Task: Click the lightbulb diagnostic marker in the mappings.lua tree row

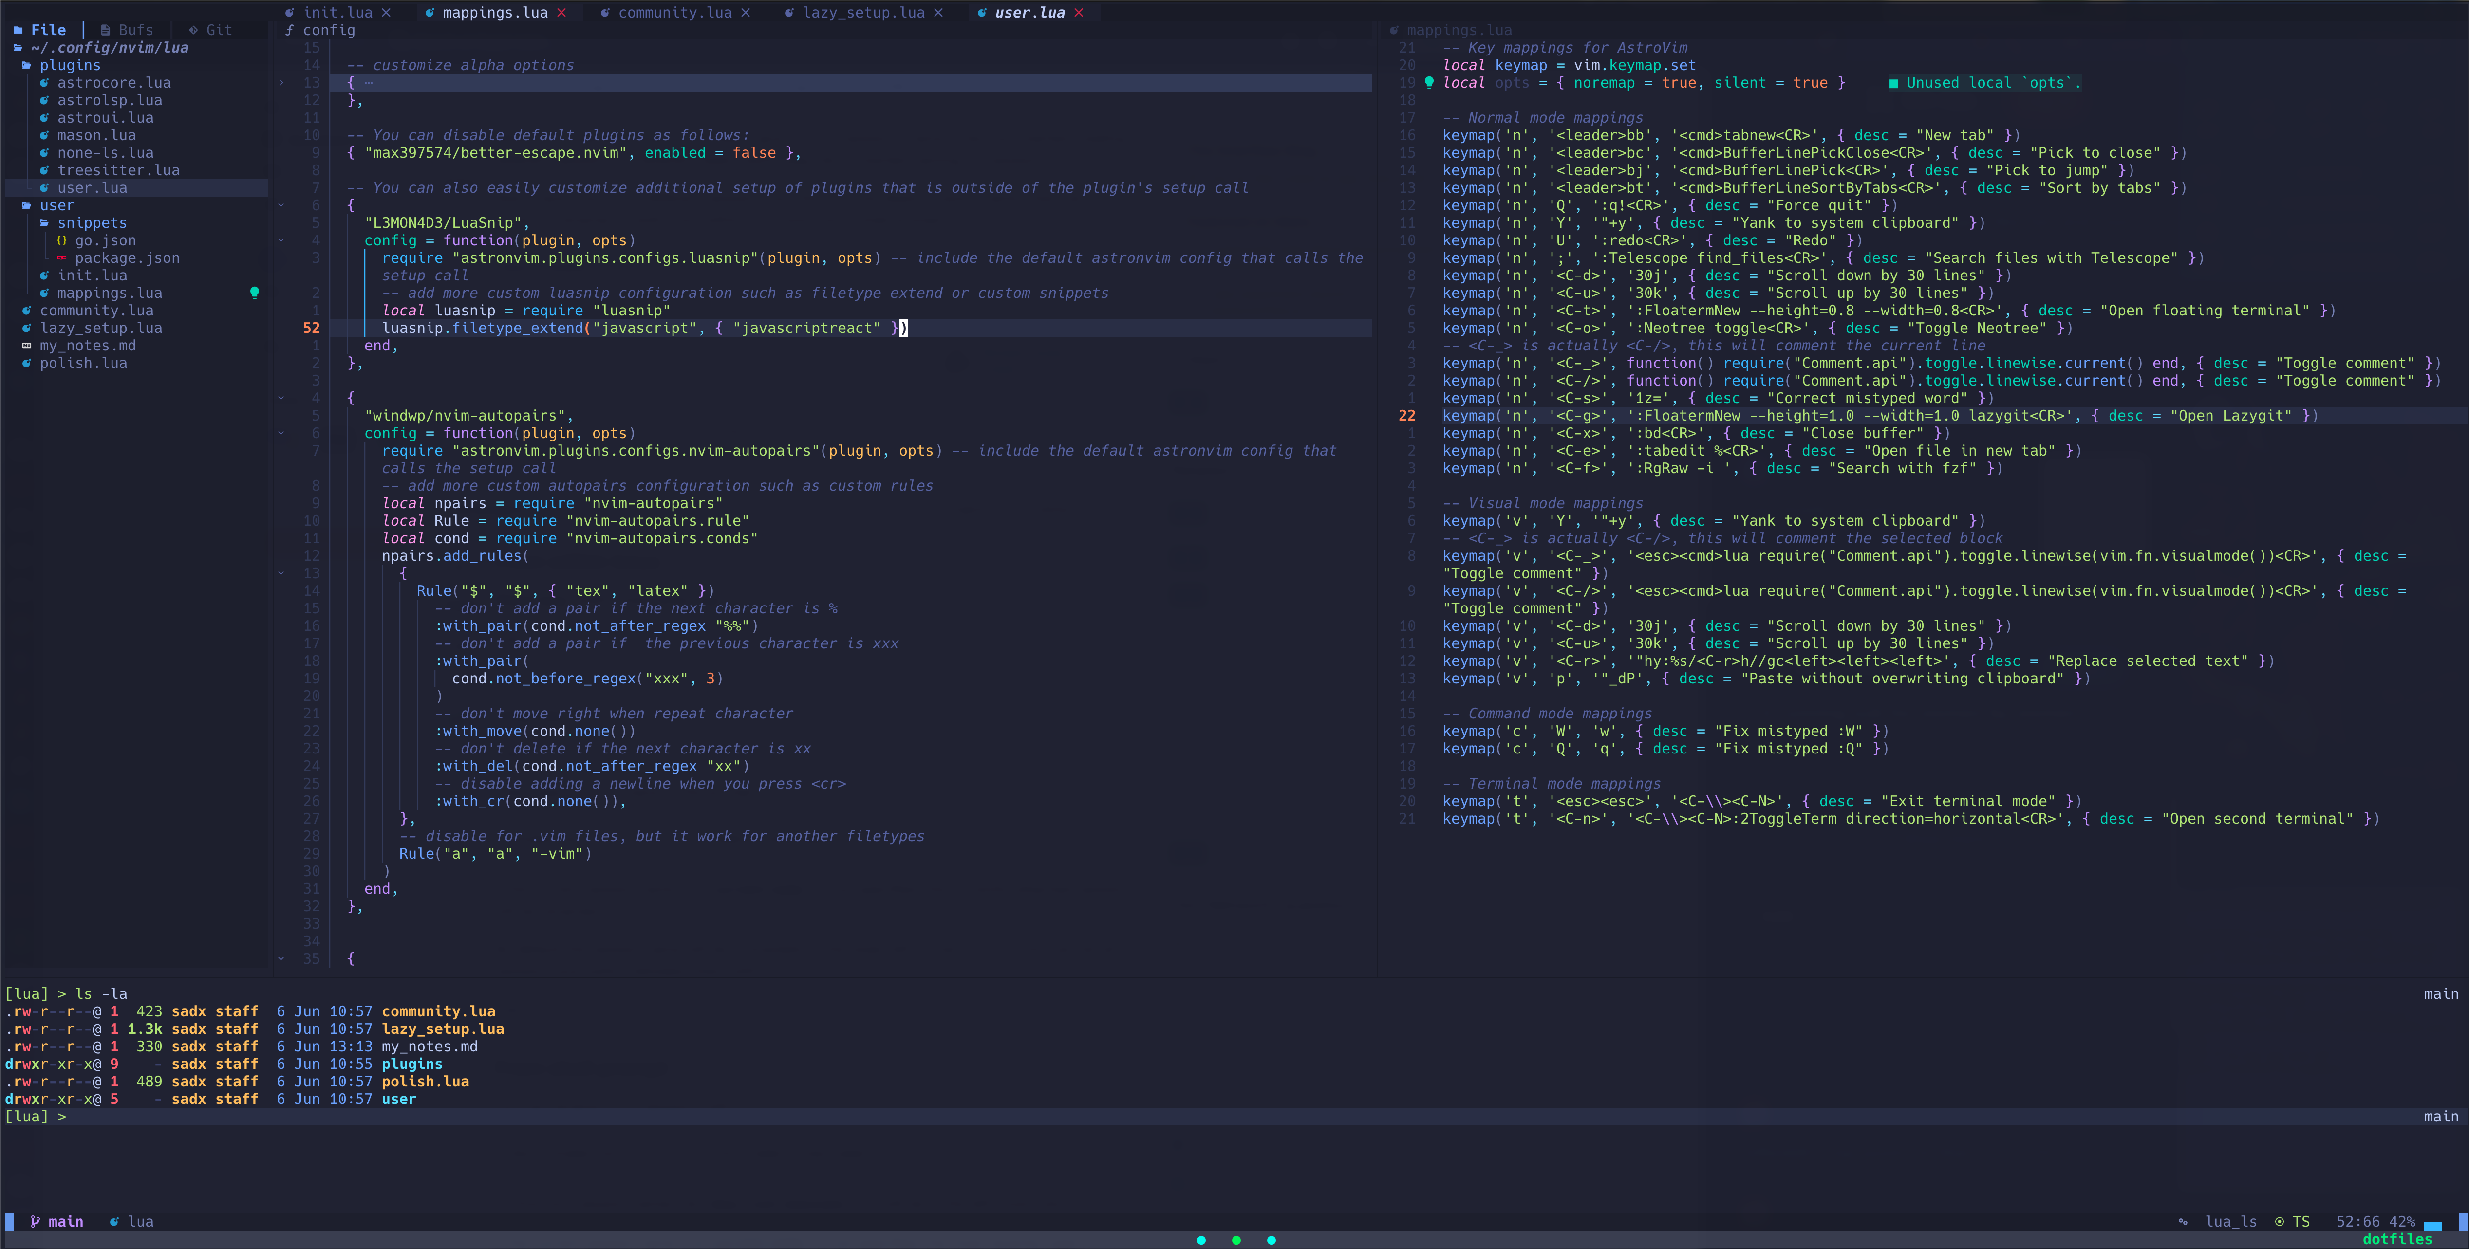Action: point(254,293)
